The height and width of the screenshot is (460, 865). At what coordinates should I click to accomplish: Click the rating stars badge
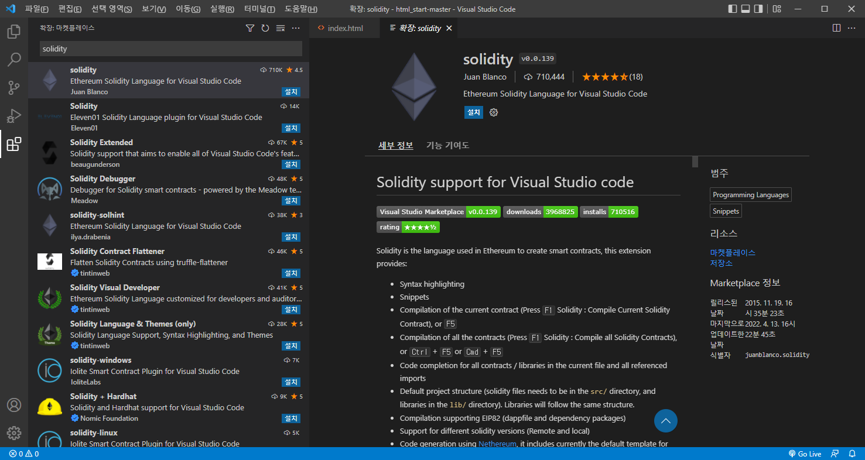[408, 227]
